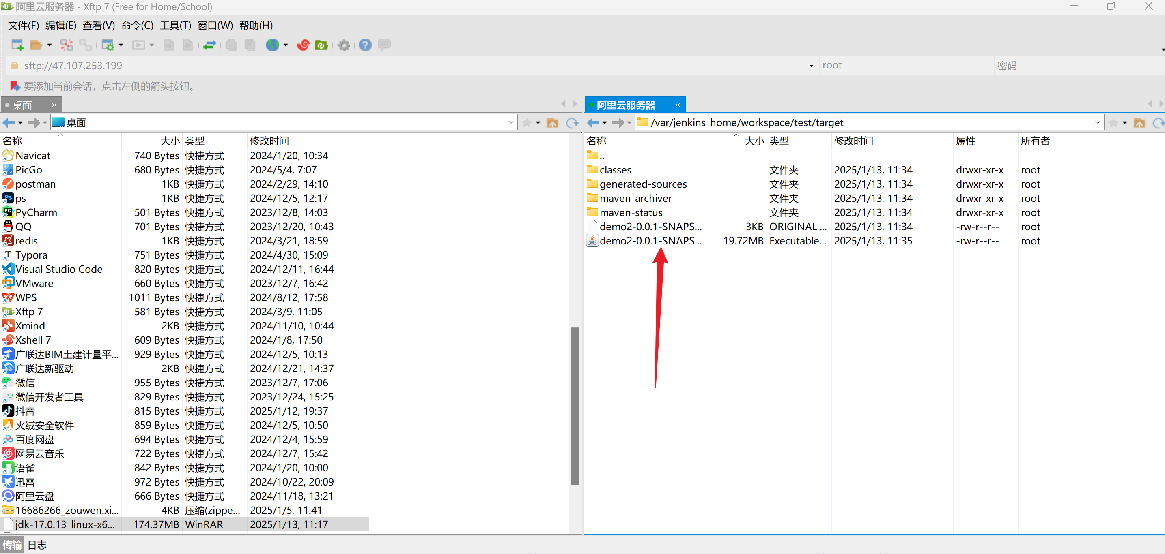
Task: Open the 命令(C) menu
Action: point(138,25)
